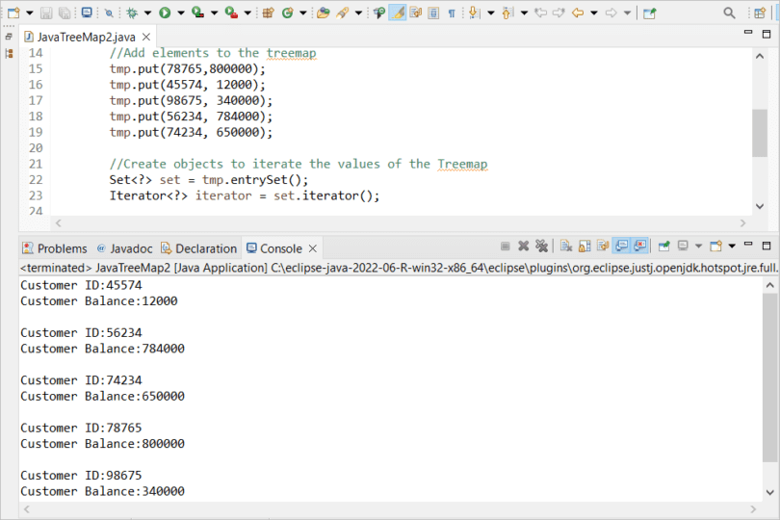Open a terminal via monitor icon
Image resolution: width=780 pixels, height=520 pixels.
pyautogui.click(x=87, y=13)
